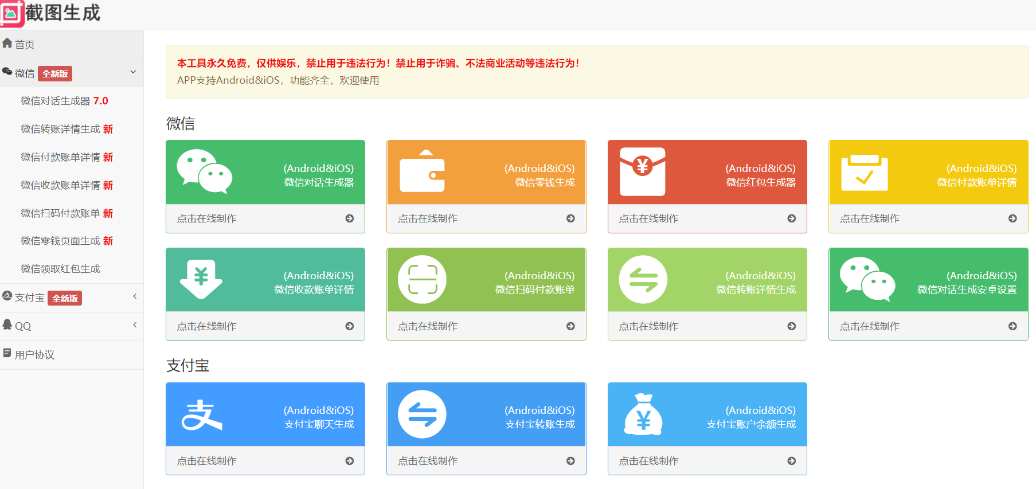Viewport: 1036px width, 489px height.
Task: Click 点击在线制作 under 微信收款账单详情 card
Action: pyautogui.click(x=207, y=326)
